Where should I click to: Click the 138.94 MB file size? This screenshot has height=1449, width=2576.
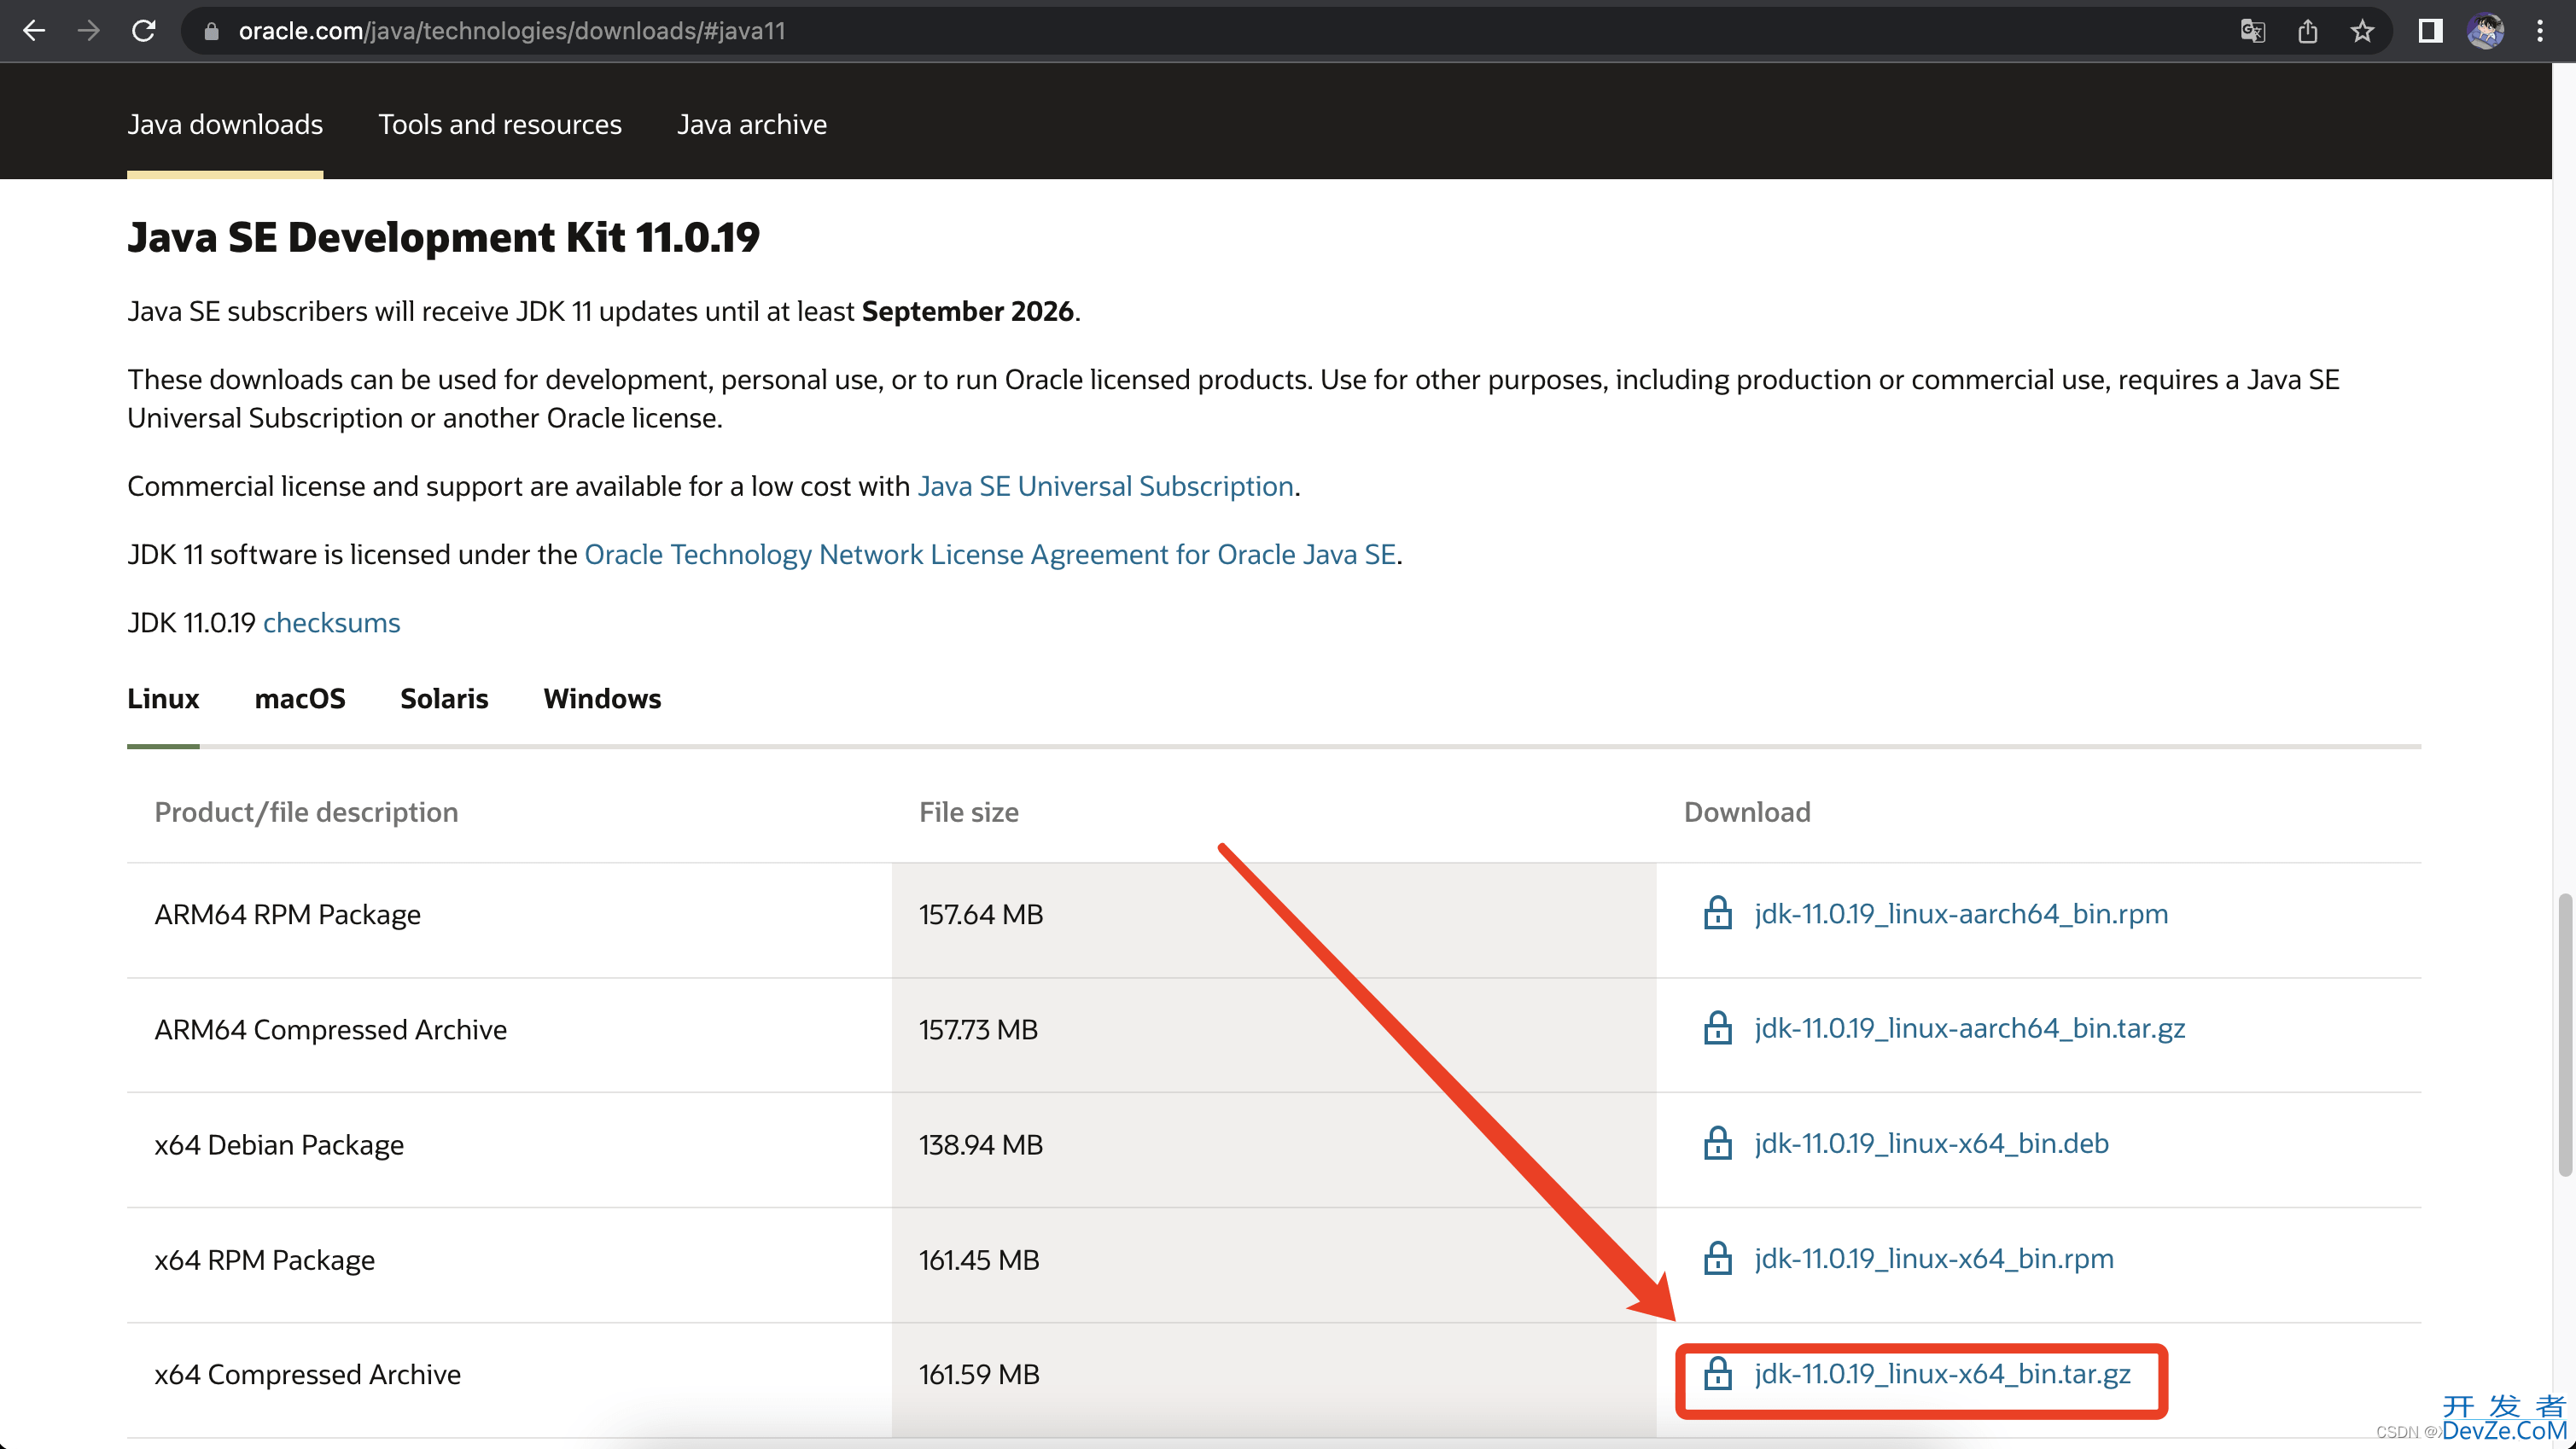pos(981,1144)
